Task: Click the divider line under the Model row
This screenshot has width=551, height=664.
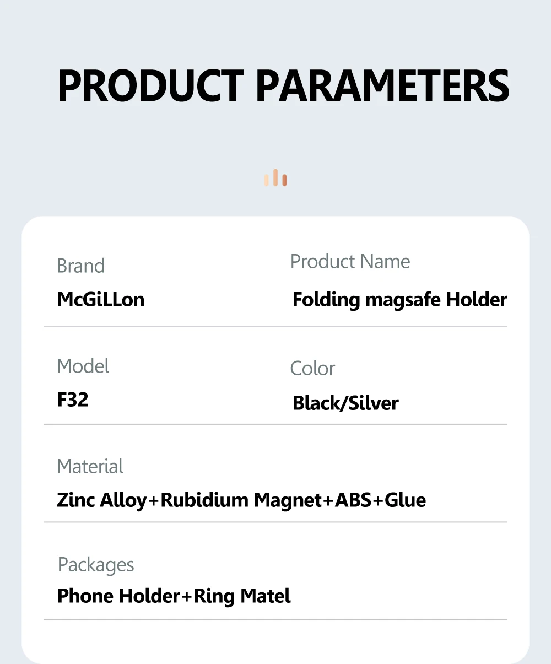Action: click(275, 424)
